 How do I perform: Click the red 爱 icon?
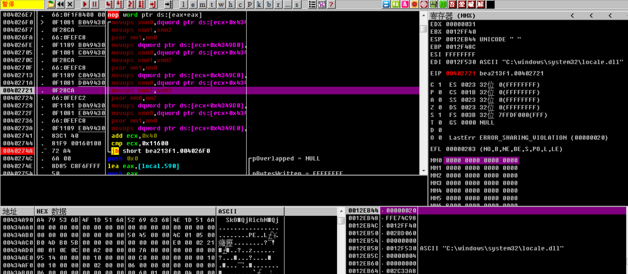(462, 5)
